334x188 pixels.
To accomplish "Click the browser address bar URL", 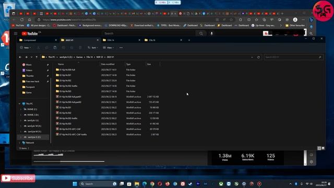I will [x=69, y=20].
